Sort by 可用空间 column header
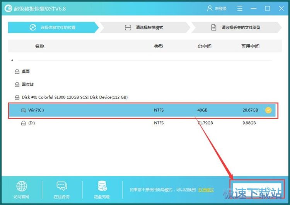This screenshot has height=205, width=290. [250, 46]
